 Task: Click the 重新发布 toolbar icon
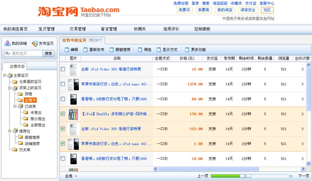pos(85,50)
